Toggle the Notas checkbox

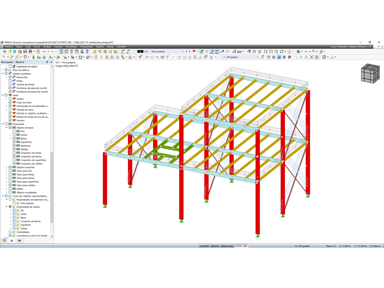pyautogui.click(x=10, y=81)
